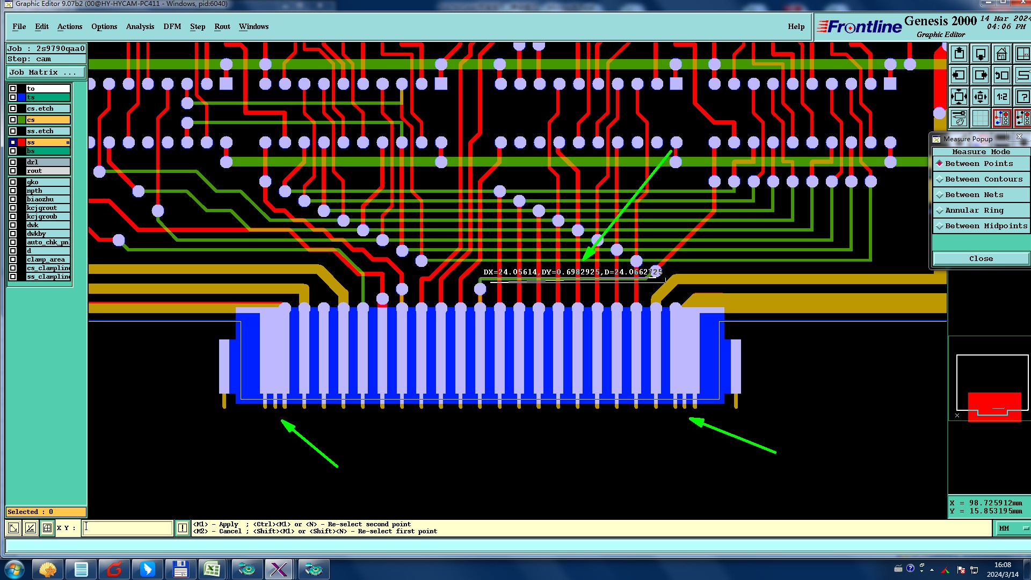Toggle the cs.etch layer checkbox
The height and width of the screenshot is (580, 1031).
[x=13, y=108]
